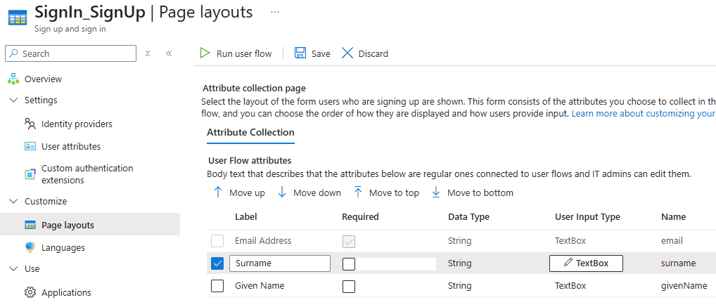Open Identity providers in the sidebar

coord(77,124)
